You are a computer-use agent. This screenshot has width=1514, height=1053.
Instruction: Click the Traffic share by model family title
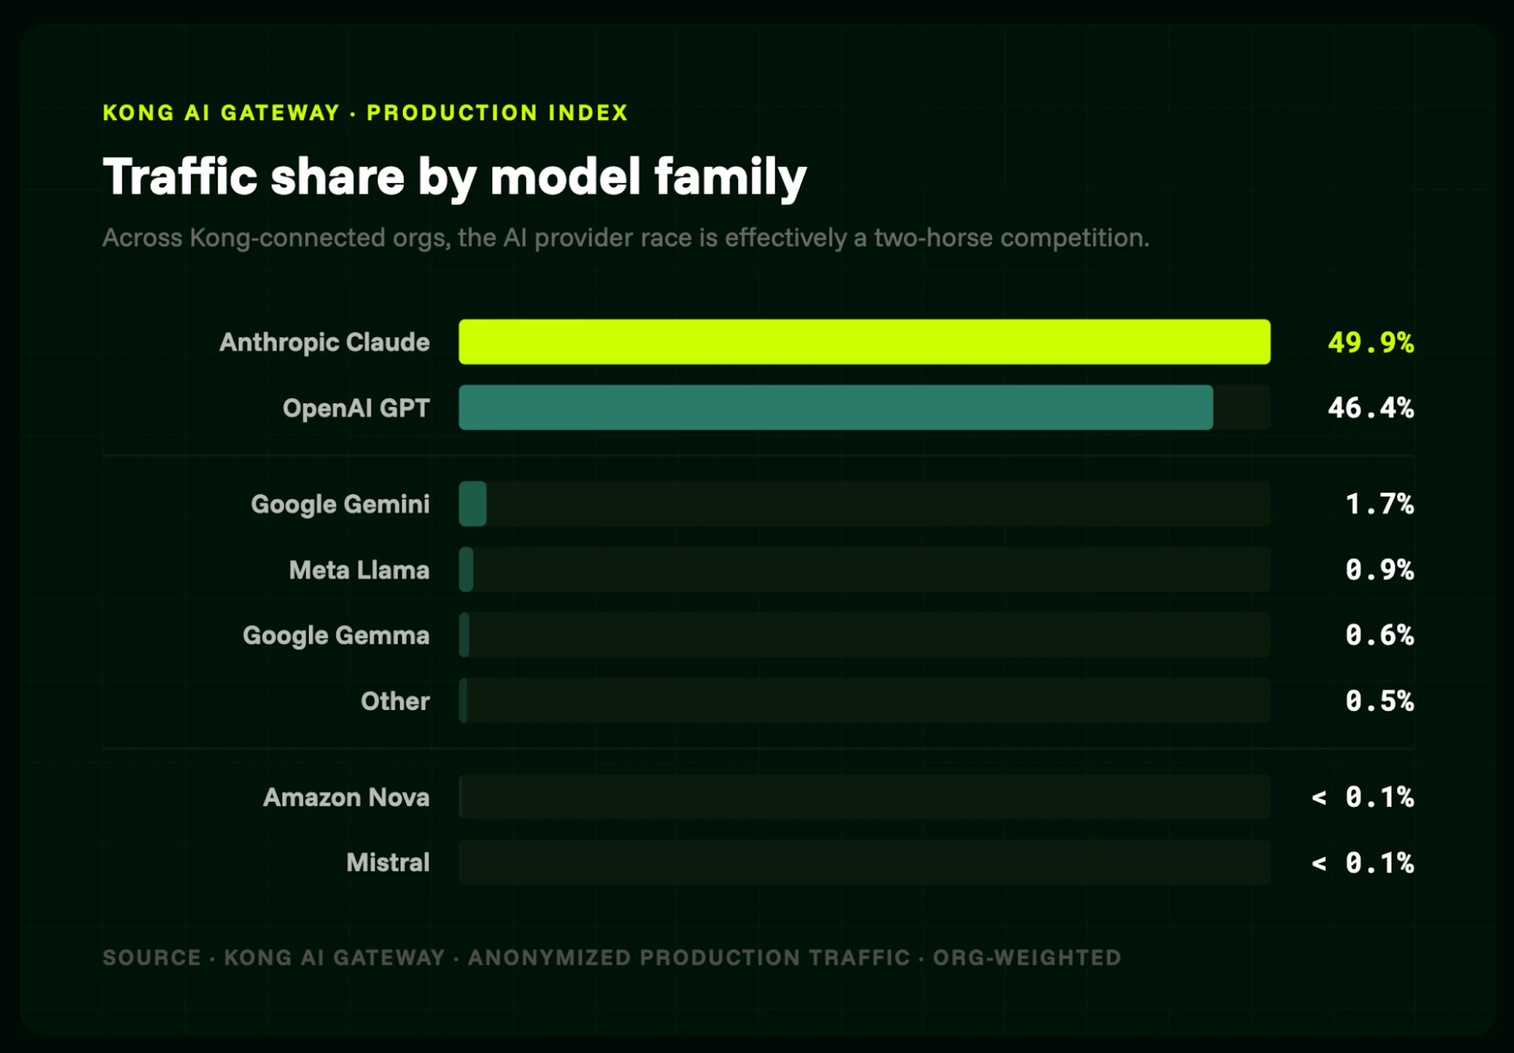tap(454, 178)
